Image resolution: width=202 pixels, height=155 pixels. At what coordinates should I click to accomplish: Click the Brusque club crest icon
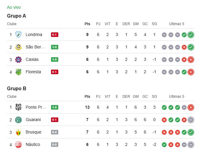(x=18, y=132)
